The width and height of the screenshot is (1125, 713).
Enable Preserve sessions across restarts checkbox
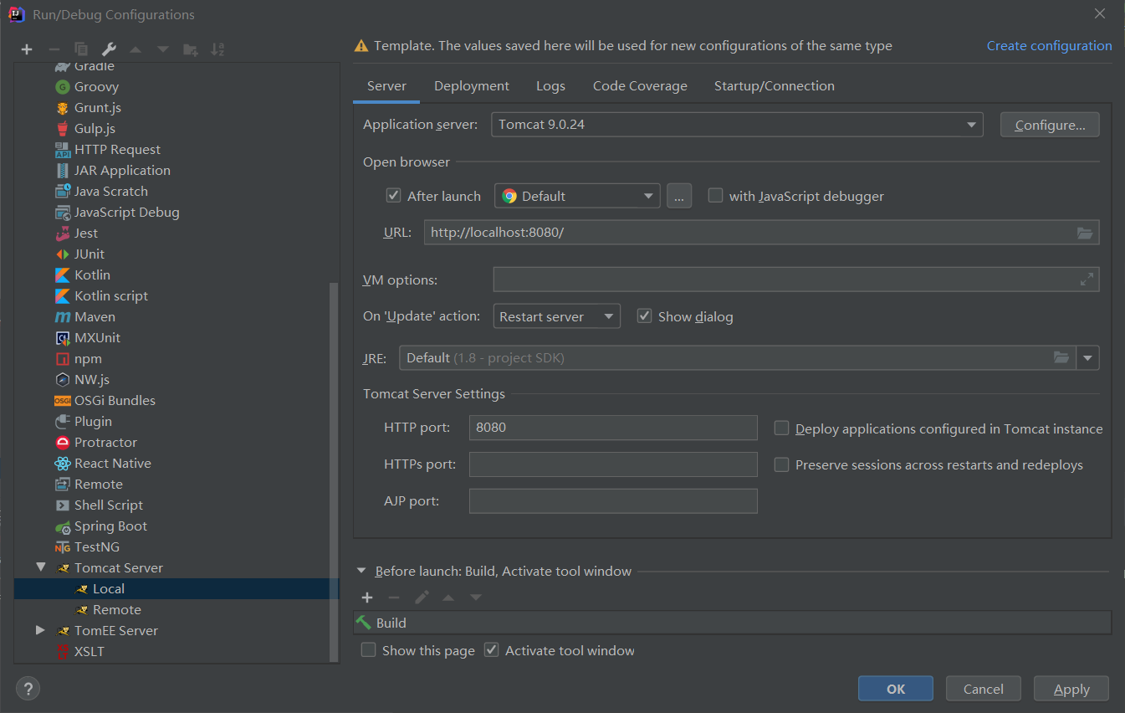(781, 464)
